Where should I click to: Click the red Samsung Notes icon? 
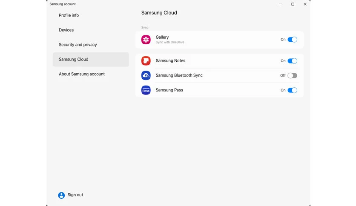pos(146,61)
